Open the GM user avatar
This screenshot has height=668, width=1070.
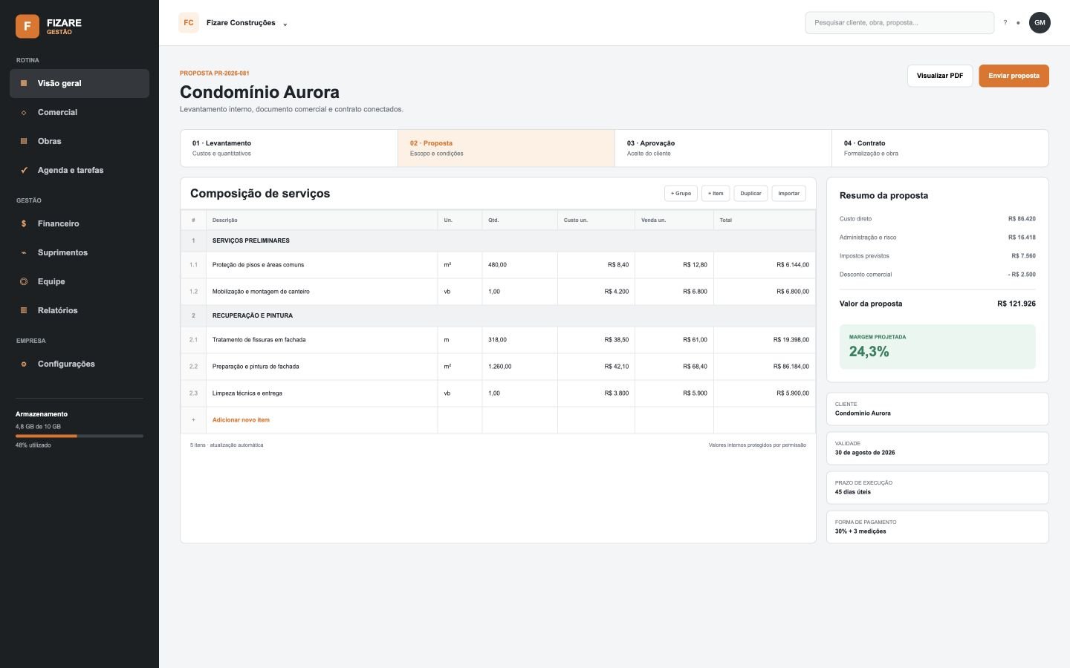(x=1040, y=23)
